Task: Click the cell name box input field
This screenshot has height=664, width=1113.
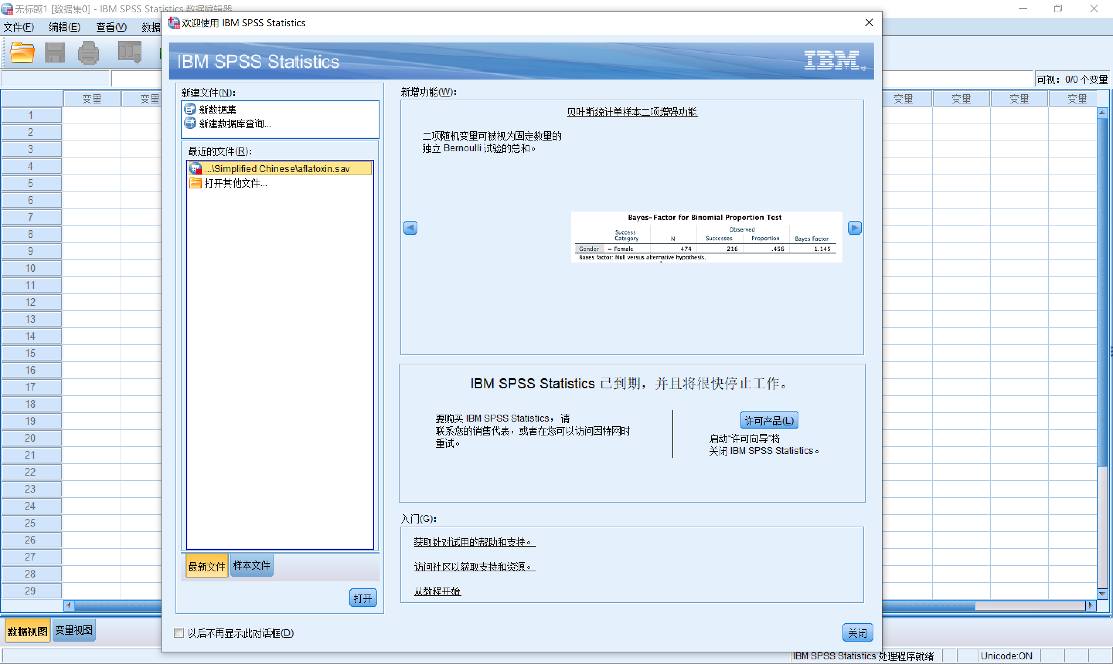Action: point(56,79)
